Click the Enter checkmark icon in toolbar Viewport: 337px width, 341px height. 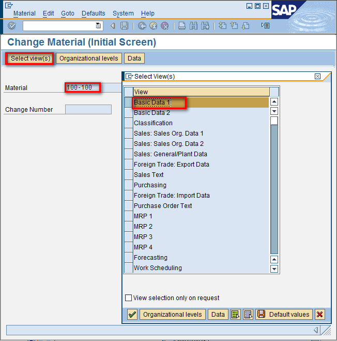pyautogui.click(x=12, y=26)
